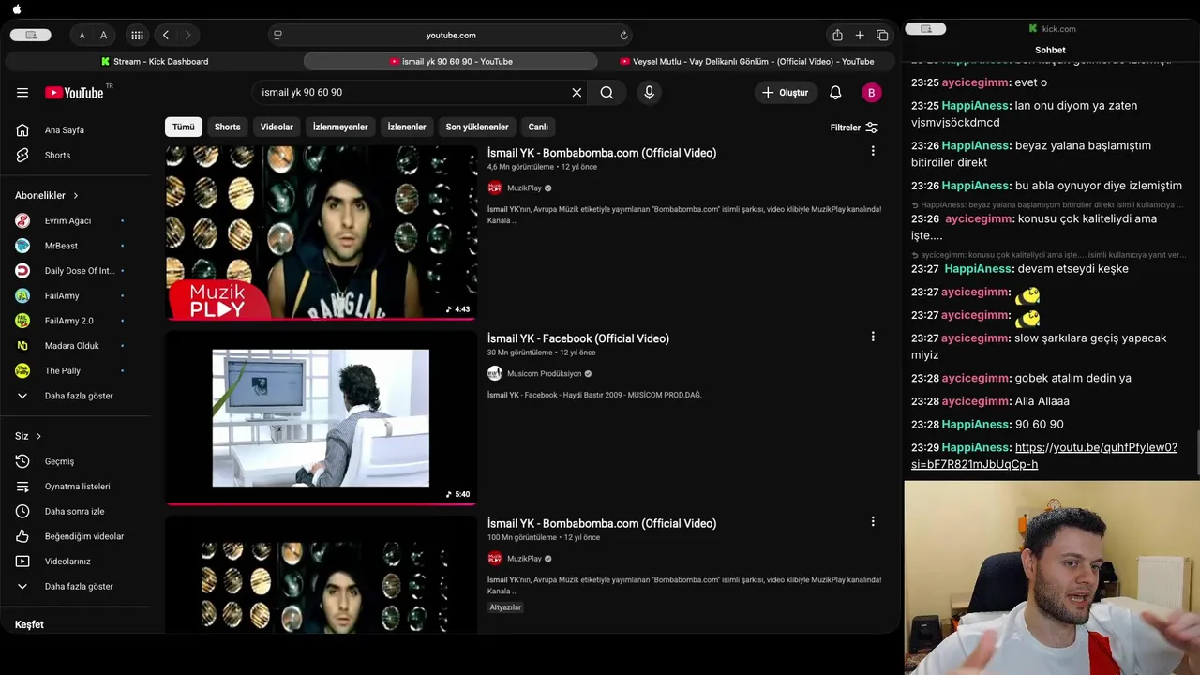This screenshot has height=675, width=1200.
Task: Select the ismail yk 90 60 90 tab
Action: click(451, 62)
